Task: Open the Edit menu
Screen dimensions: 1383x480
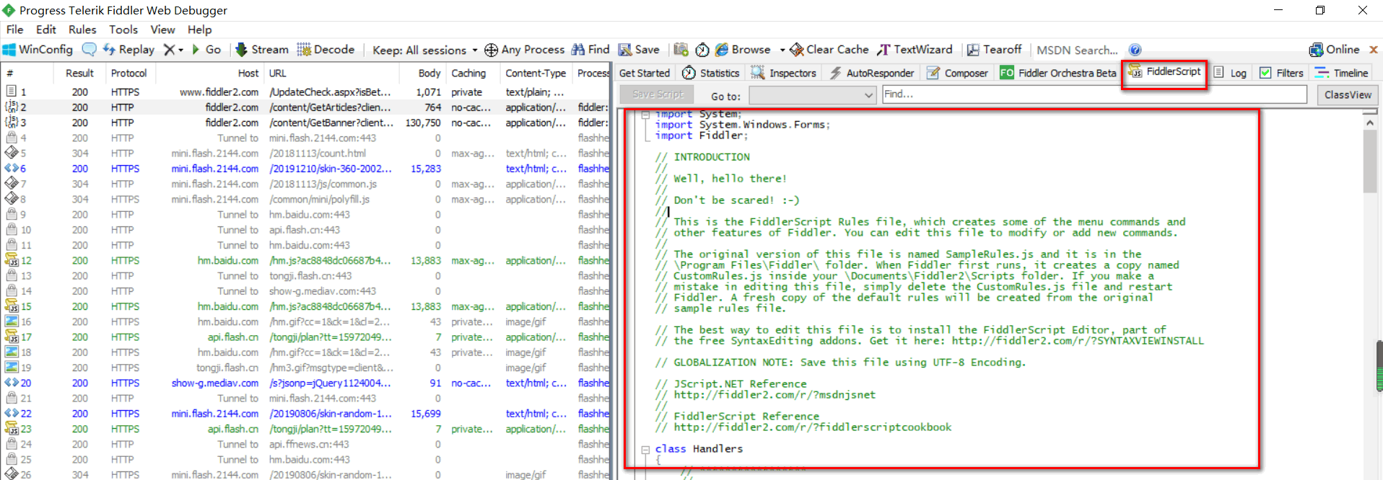Action: (45, 30)
